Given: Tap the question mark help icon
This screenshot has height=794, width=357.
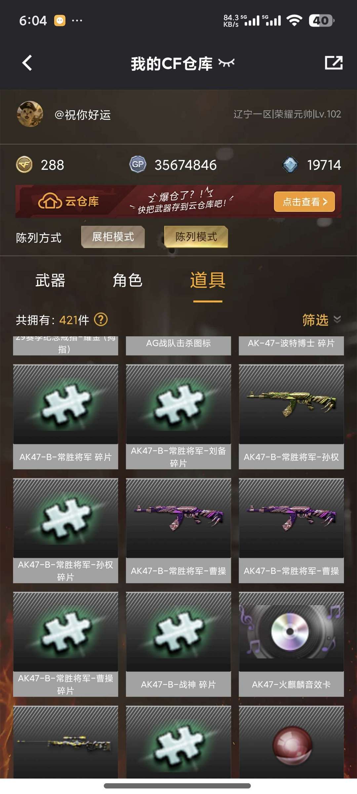Looking at the screenshot, I should point(101,320).
